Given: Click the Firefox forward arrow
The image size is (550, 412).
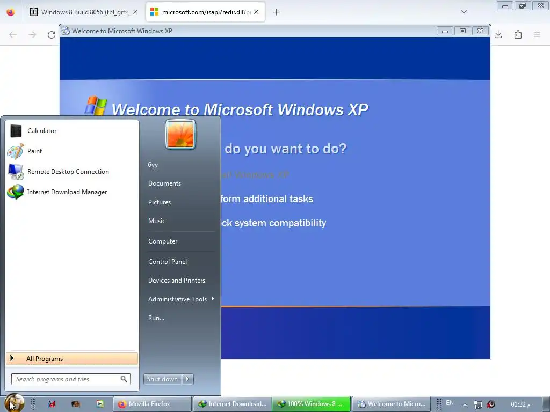Looking at the screenshot, I should pyautogui.click(x=32, y=34).
